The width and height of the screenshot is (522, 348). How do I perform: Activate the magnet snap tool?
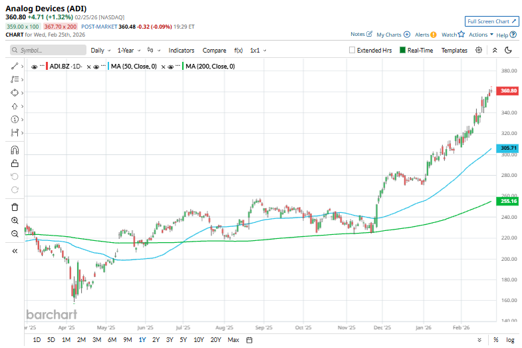coord(15,150)
